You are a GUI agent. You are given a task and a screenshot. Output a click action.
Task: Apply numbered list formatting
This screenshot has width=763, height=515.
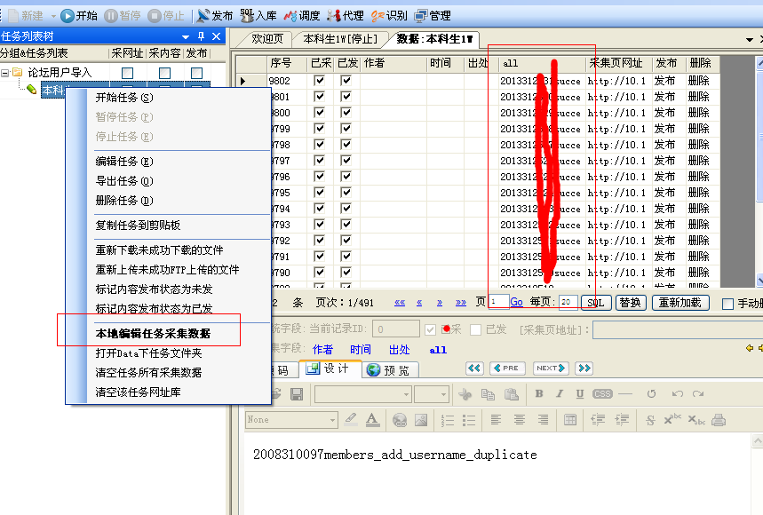448,420
